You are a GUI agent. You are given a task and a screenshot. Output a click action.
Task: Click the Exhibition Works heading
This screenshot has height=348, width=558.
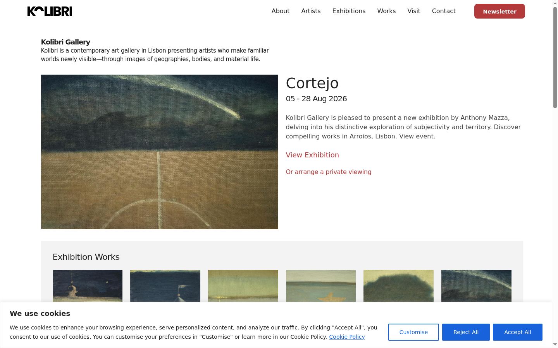pos(86,257)
